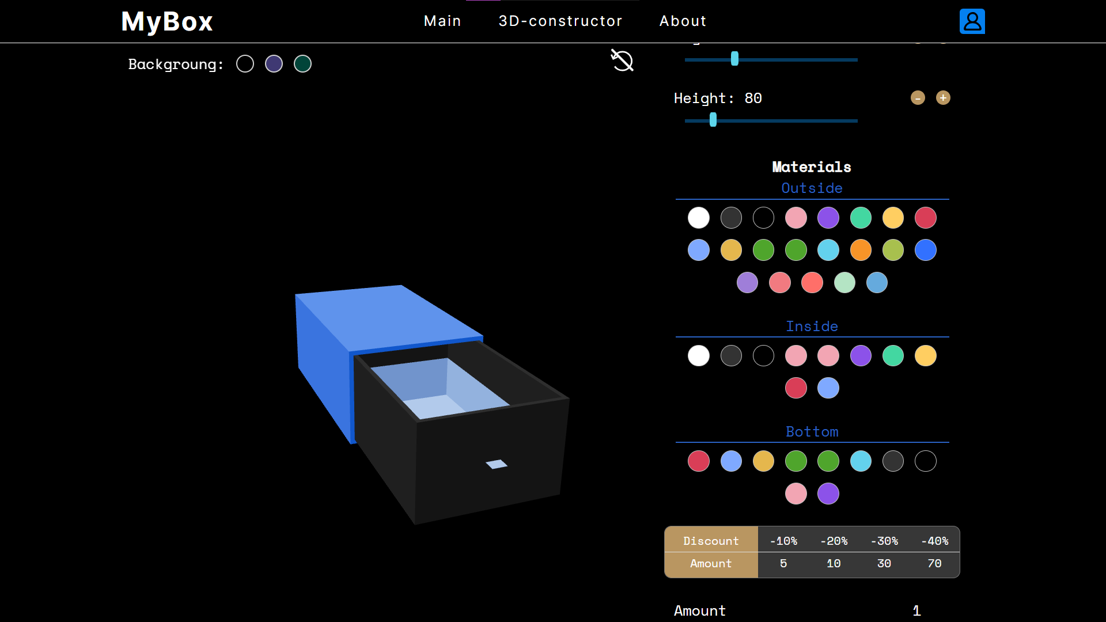Go to the Main page
Image resolution: width=1106 pixels, height=622 pixels.
(442, 21)
